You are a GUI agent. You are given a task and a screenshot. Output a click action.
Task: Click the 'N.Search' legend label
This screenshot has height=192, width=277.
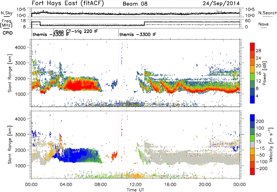pos(268,13)
